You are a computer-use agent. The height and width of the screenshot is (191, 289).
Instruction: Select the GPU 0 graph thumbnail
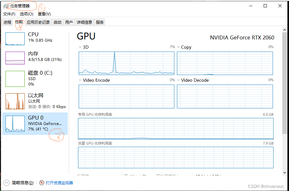click(15, 124)
